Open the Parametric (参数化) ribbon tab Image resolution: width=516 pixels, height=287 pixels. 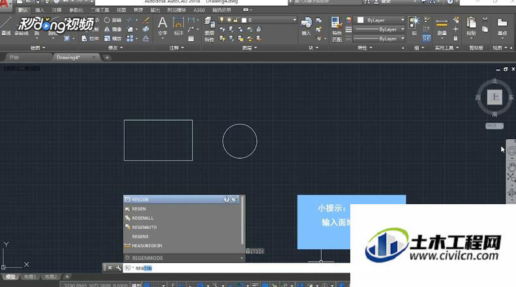[76, 10]
